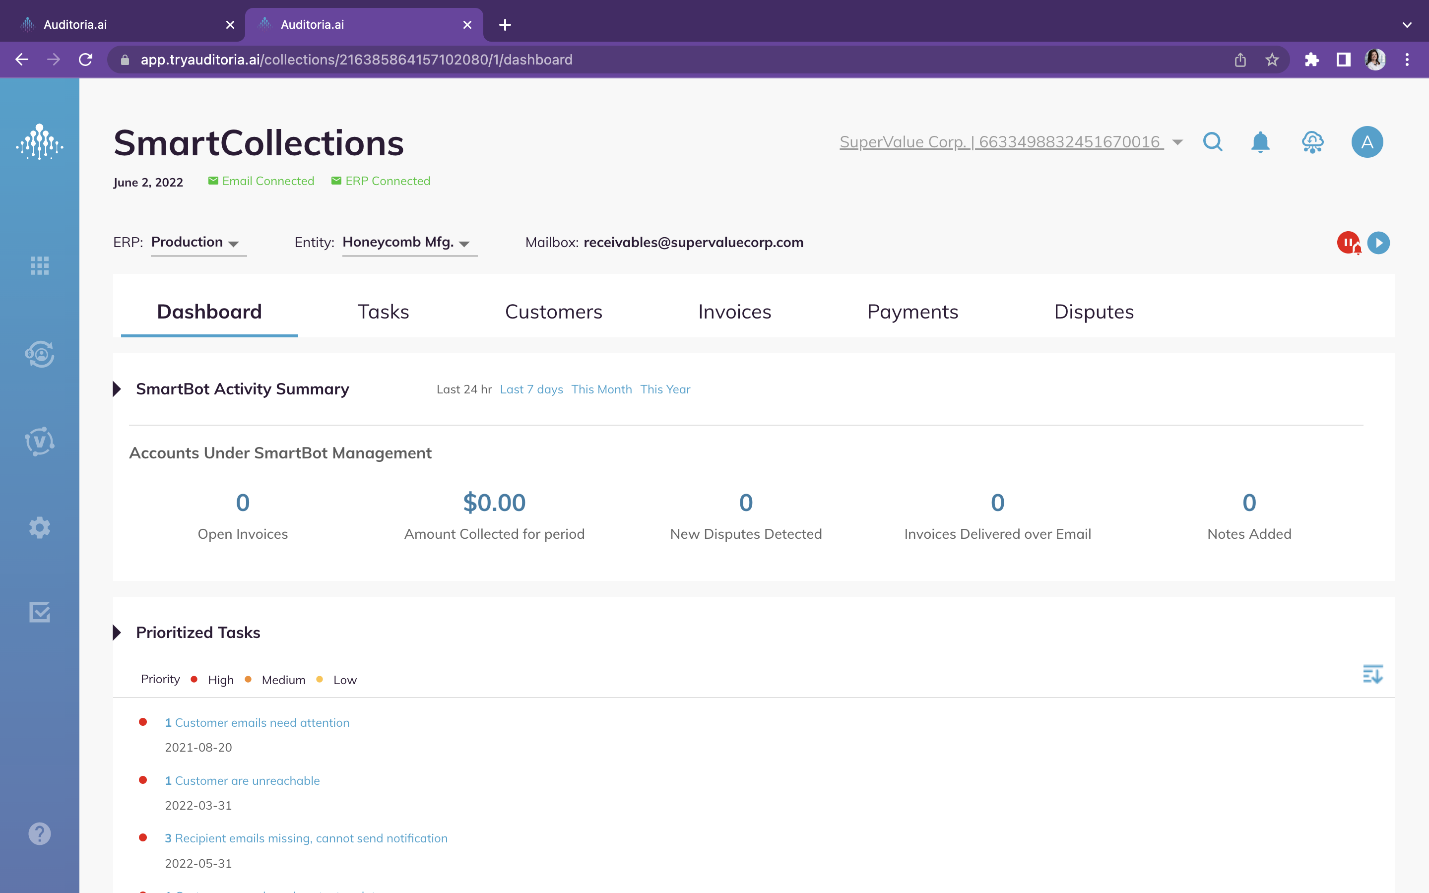Click the sort icon in Prioritized Tasks
The image size is (1429, 893).
[1373, 674]
